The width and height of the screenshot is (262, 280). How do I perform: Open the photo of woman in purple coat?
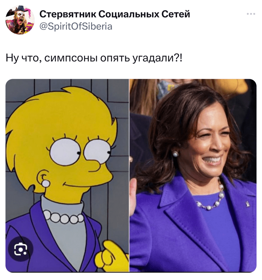[x=193, y=176]
